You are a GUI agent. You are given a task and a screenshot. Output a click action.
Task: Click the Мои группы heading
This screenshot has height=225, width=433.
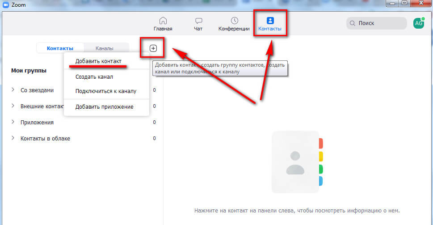point(29,71)
